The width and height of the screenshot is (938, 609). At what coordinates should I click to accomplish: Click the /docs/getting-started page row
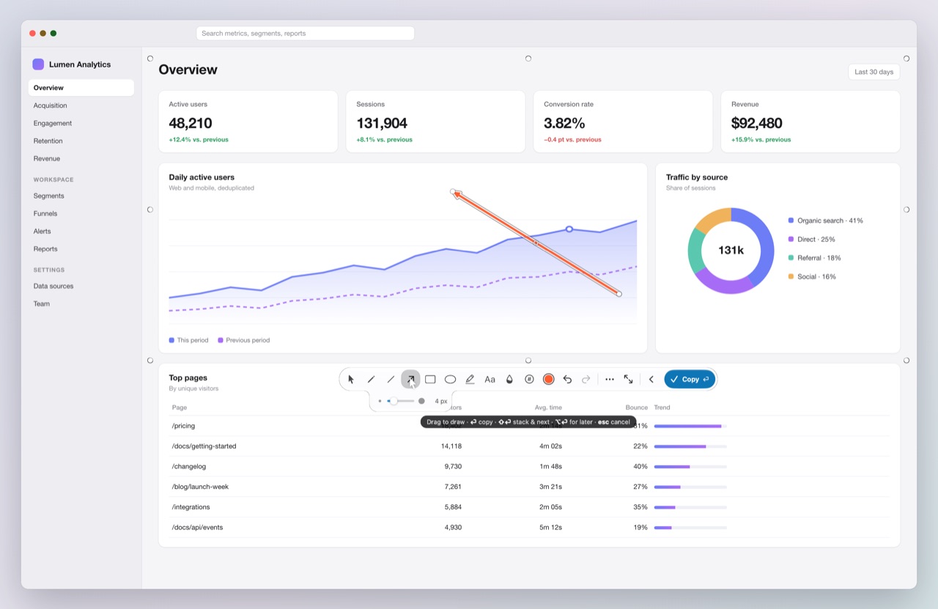coord(529,446)
